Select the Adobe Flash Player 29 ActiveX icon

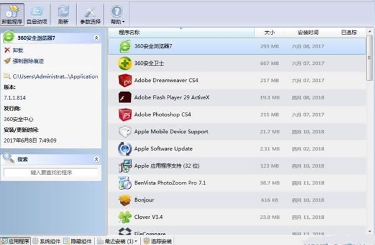pyautogui.click(x=125, y=97)
